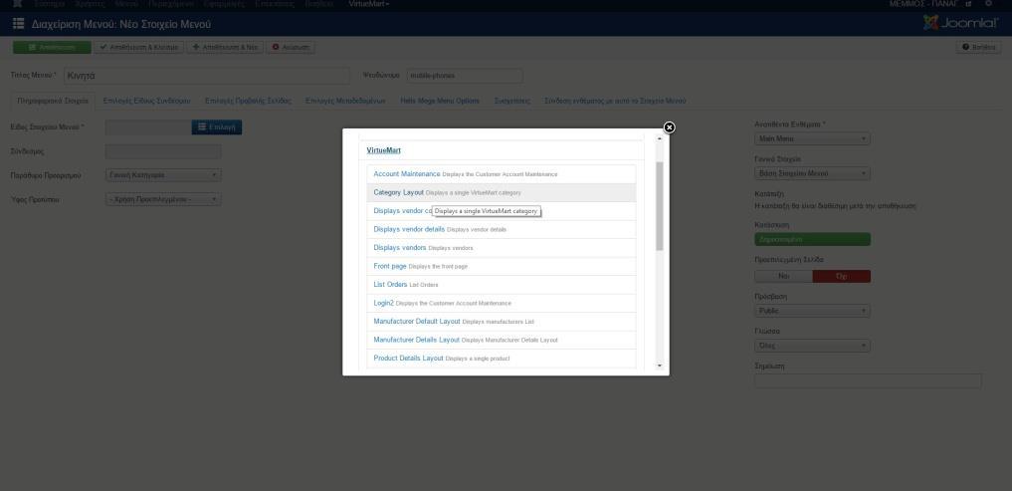
Task: Set default page toggle to red Όχι
Action: point(842,277)
